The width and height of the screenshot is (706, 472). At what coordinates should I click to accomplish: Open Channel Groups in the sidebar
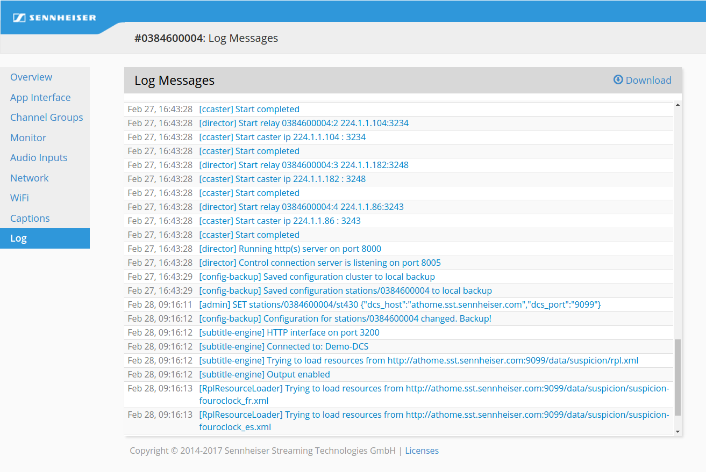pyautogui.click(x=46, y=118)
